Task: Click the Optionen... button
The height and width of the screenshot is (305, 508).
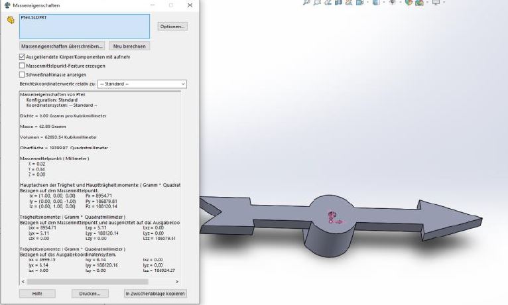Action: point(172,27)
